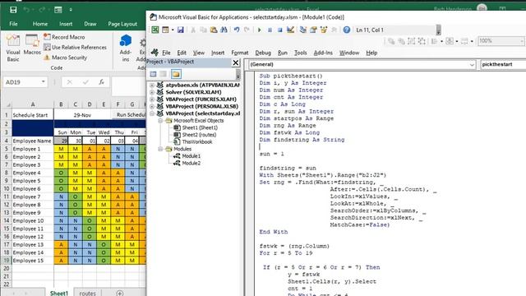
Task: Close the Project - VBAProject pane
Action: [x=236, y=62]
